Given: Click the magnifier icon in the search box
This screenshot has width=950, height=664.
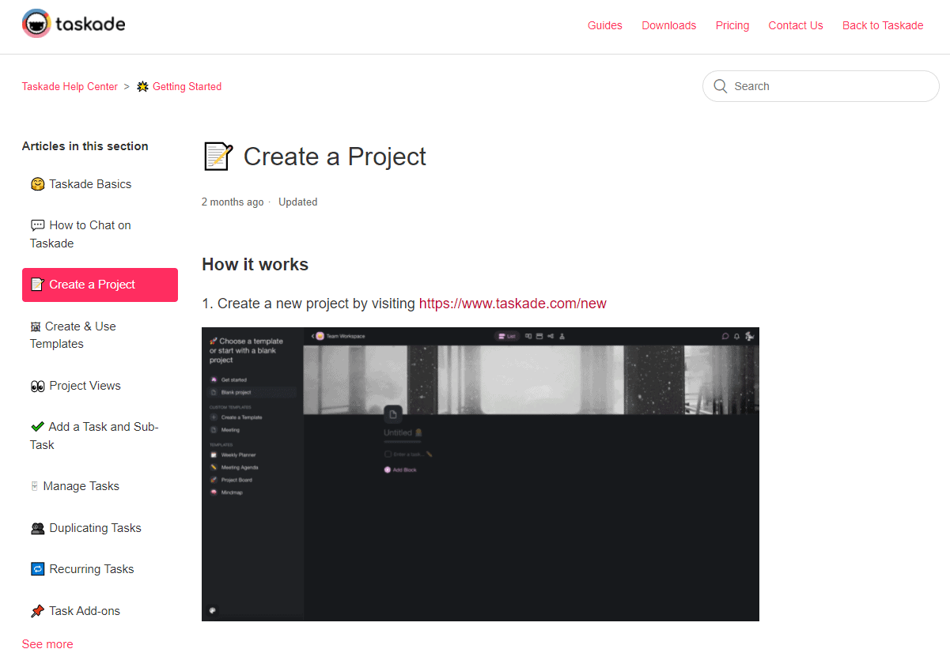Looking at the screenshot, I should pos(720,86).
